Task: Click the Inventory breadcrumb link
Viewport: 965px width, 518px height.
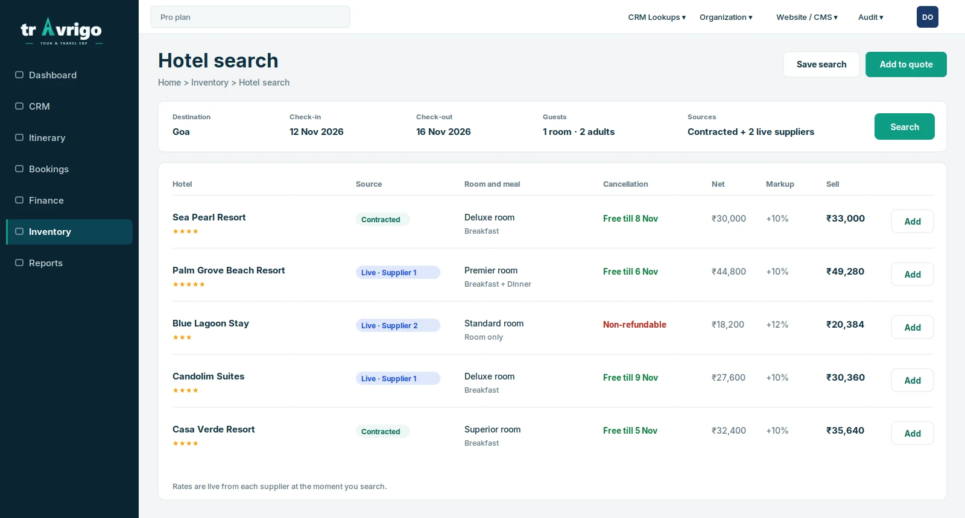Action: click(210, 83)
